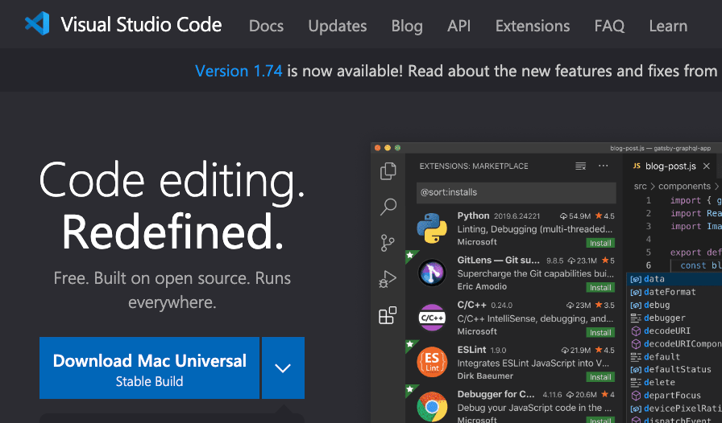Viewport: 722px width, 423px height.
Task: Click the Run and Debug icon
Action: click(388, 279)
